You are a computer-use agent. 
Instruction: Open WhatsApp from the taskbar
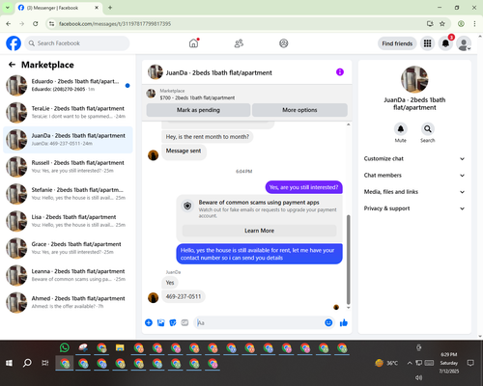click(x=65, y=347)
